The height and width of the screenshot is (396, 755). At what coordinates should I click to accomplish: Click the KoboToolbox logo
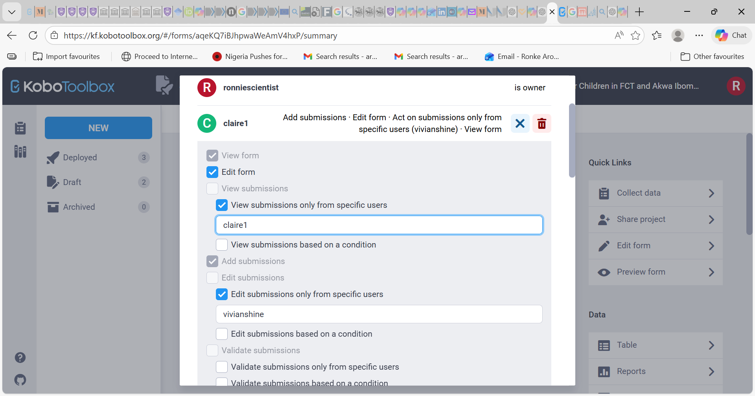click(x=63, y=86)
